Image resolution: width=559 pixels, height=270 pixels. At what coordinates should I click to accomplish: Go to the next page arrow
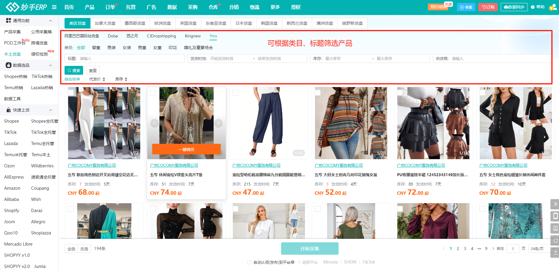pyautogui.click(x=493, y=249)
